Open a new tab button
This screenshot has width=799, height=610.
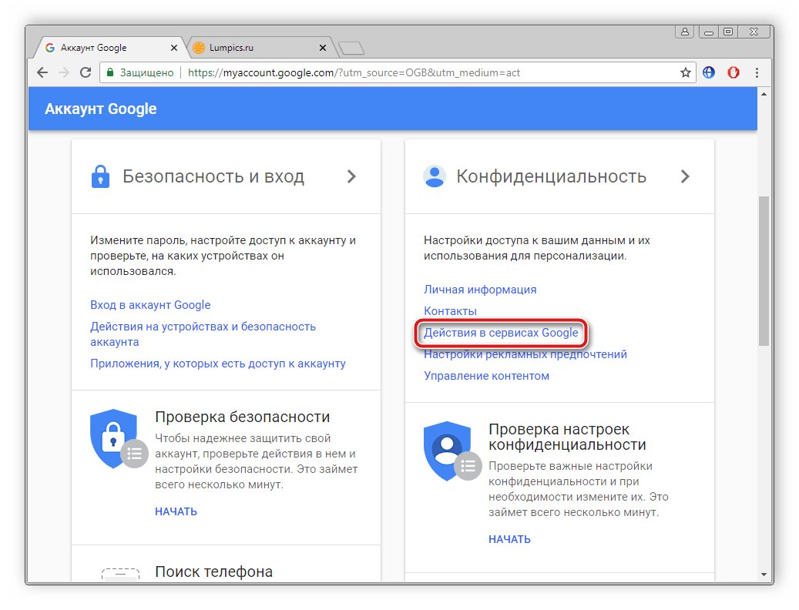pos(351,49)
